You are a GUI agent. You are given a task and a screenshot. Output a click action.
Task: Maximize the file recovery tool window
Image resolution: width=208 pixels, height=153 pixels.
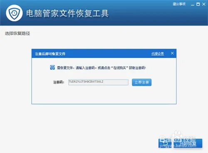click(x=198, y=4)
